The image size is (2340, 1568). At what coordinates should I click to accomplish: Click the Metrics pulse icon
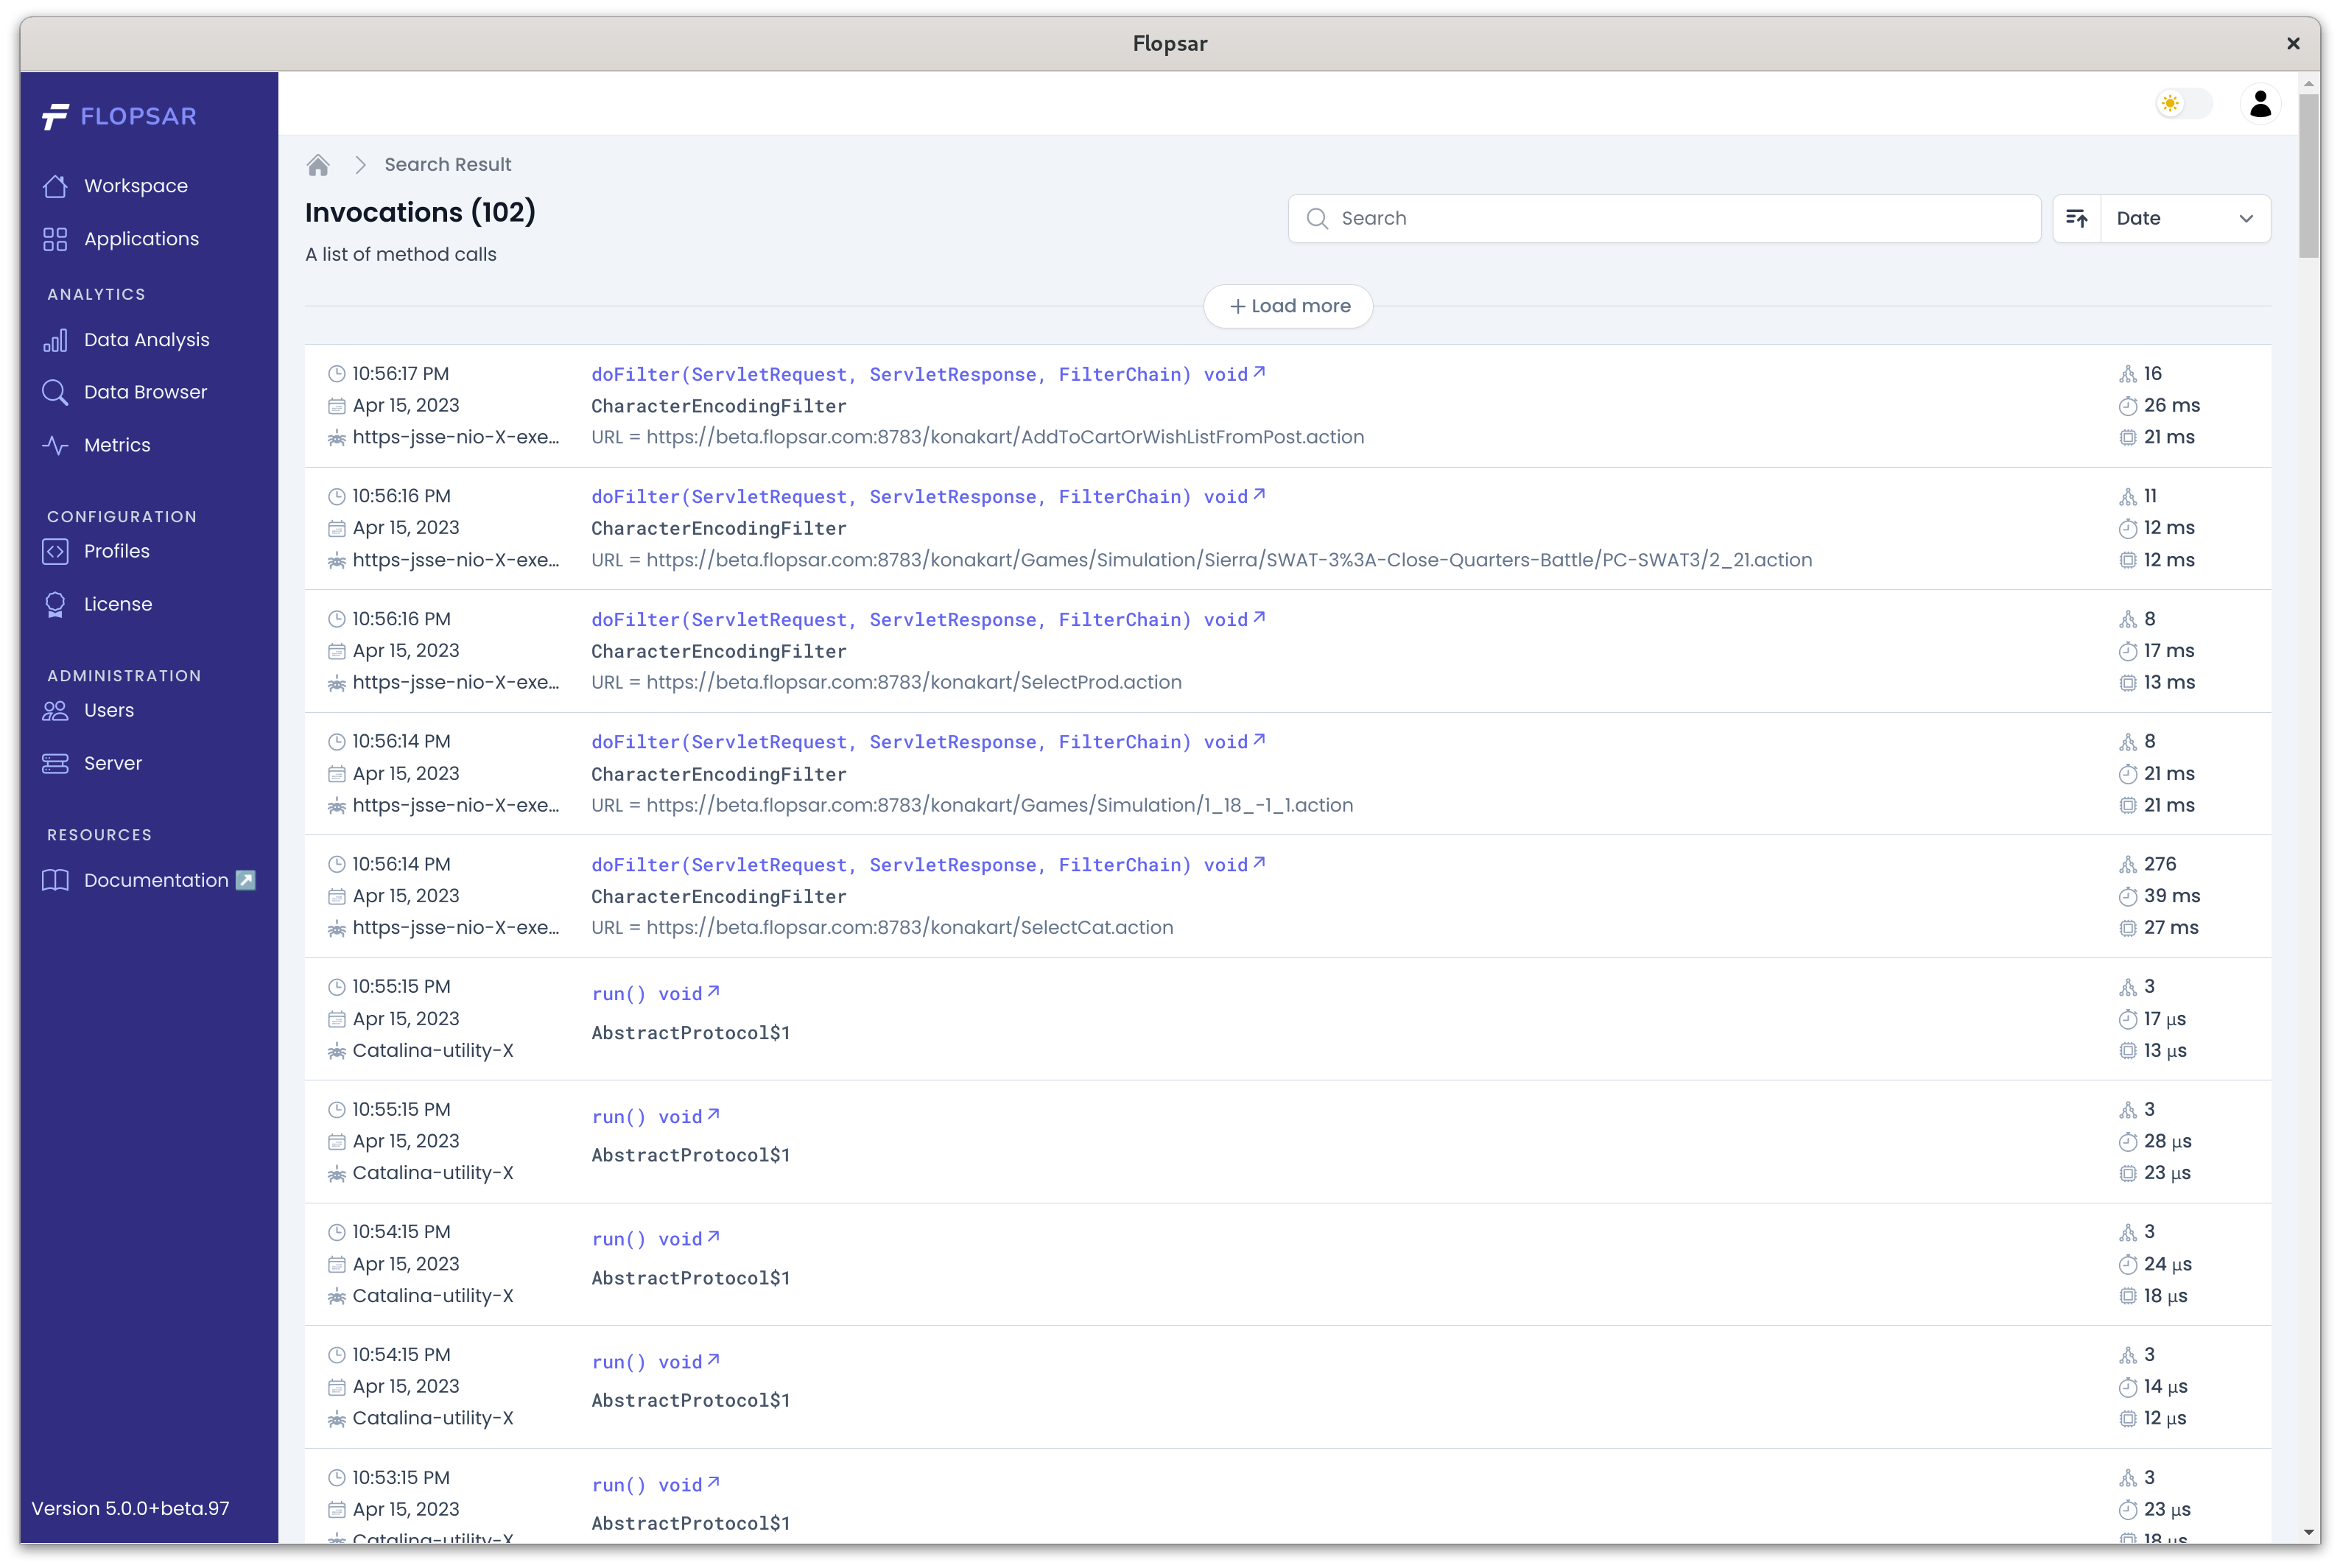pyautogui.click(x=55, y=446)
